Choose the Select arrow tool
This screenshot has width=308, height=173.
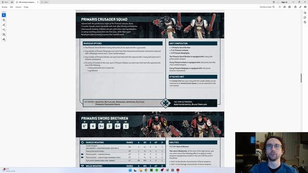coord(4,15)
